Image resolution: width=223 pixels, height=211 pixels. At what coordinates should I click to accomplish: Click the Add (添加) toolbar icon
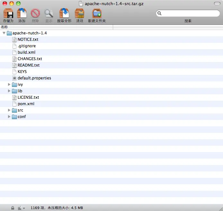click(22, 13)
